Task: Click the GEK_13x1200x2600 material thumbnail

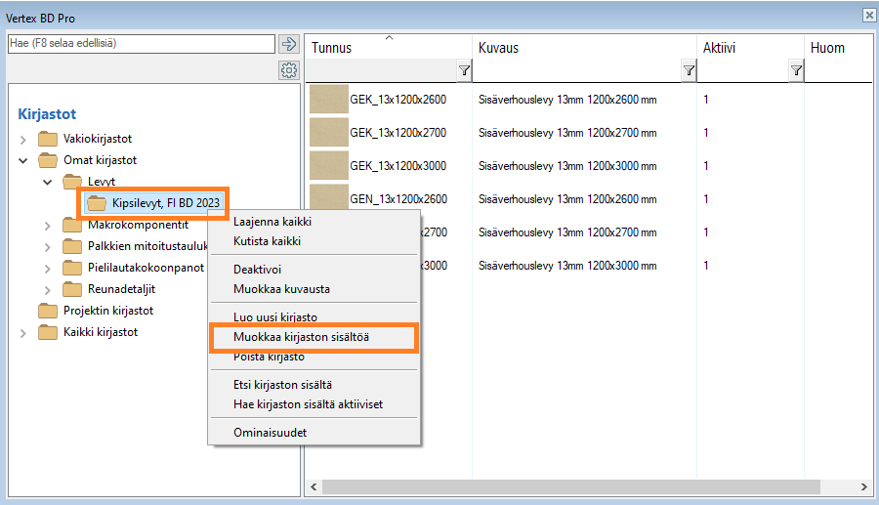Action: [x=328, y=100]
